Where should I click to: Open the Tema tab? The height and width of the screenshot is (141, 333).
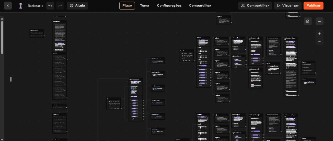[x=144, y=6]
